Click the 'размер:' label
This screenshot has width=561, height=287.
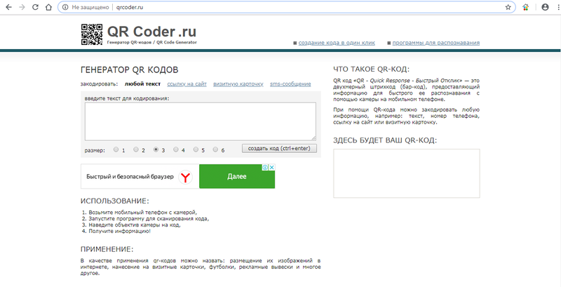pos(95,150)
